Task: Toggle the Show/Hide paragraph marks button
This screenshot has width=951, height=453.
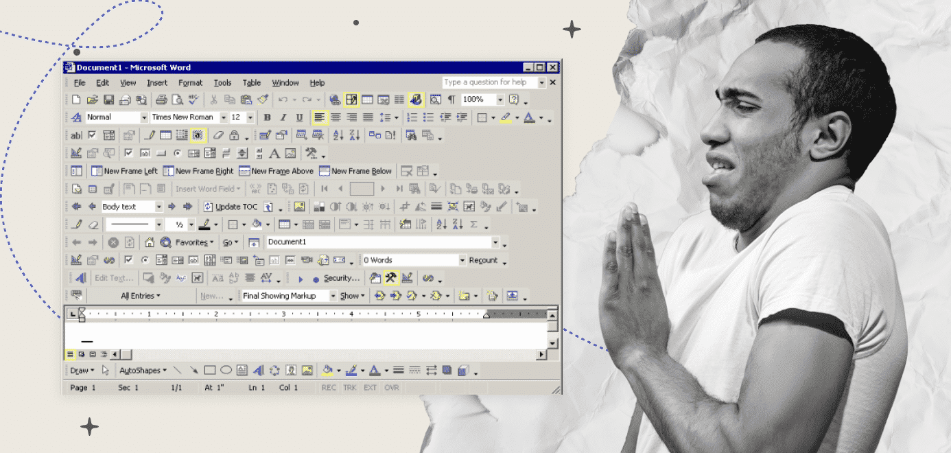Action: click(x=451, y=100)
